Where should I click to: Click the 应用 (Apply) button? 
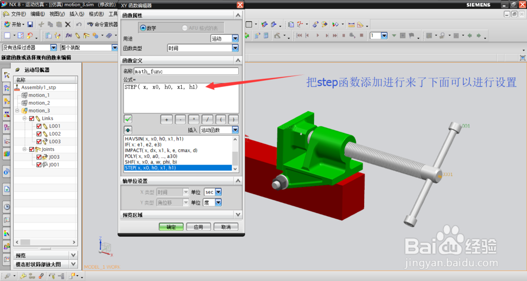point(198,227)
